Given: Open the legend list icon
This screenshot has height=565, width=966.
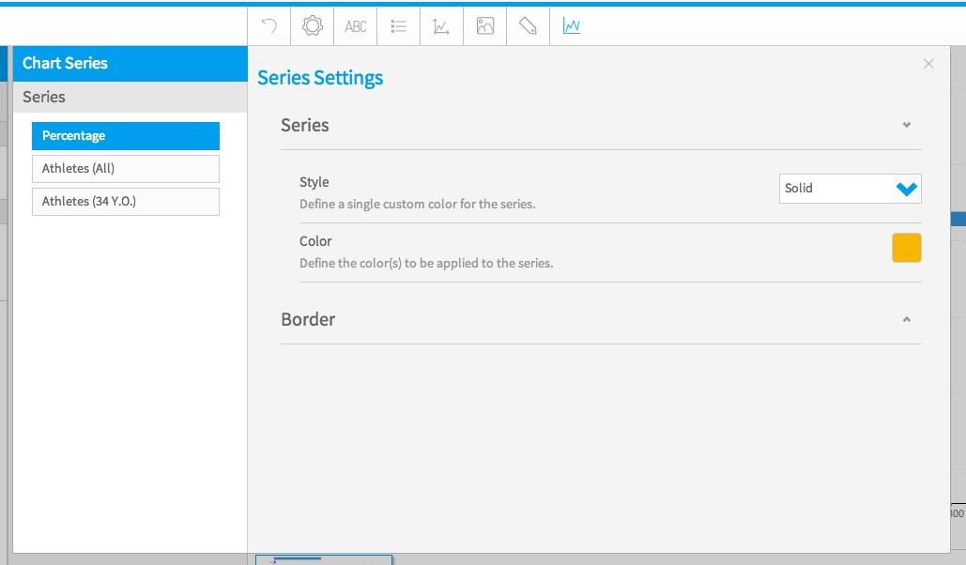Looking at the screenshot, I should click(x=399, y=26).
